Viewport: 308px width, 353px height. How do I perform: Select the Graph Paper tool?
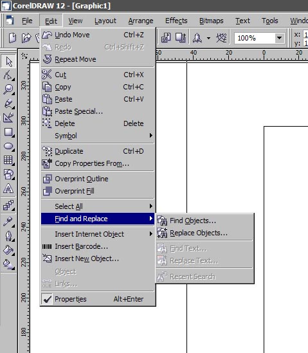coord(8,160)
